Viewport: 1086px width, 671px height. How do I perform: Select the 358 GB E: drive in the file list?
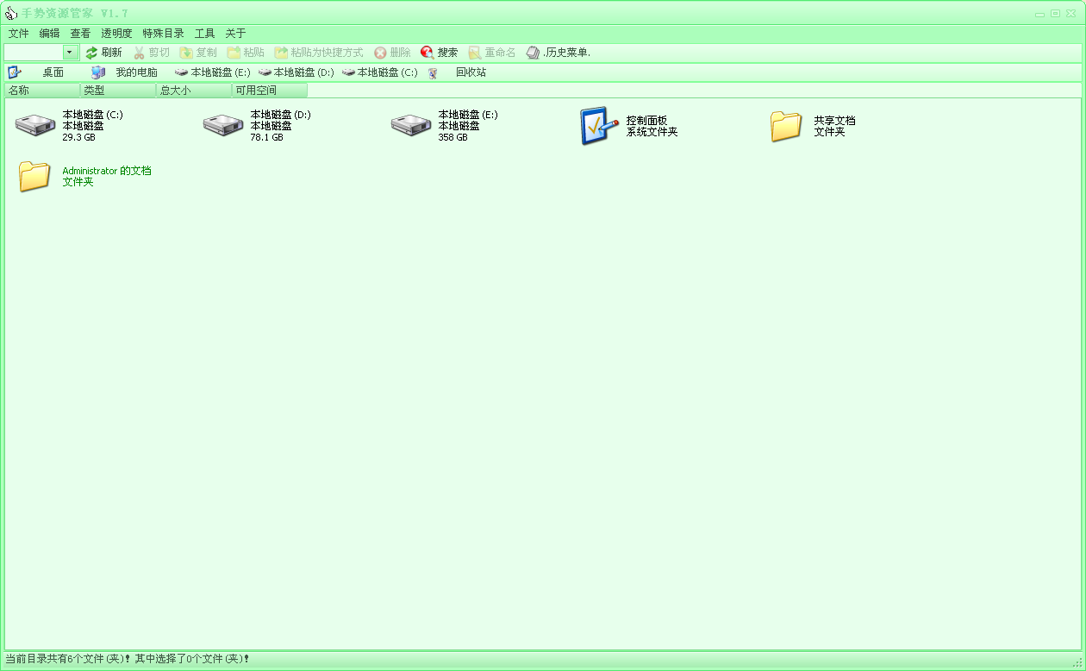coord(445,126)
